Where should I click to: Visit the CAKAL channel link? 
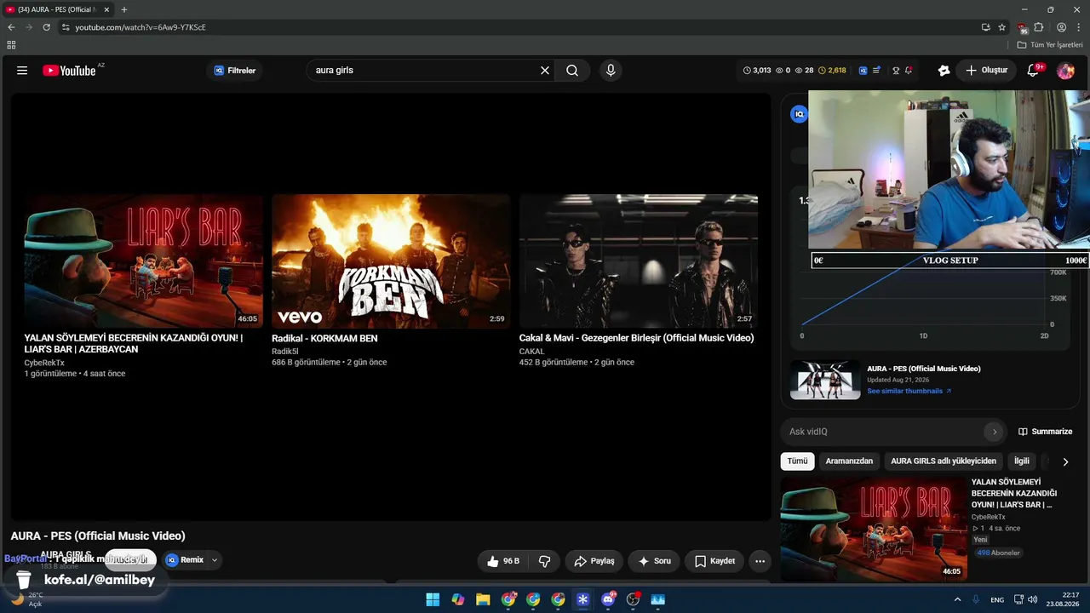click(531, 352)
